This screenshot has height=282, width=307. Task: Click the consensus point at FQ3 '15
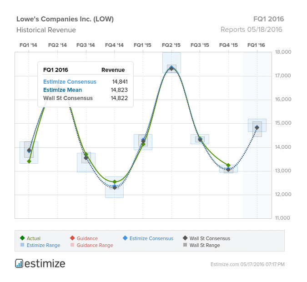point(200,140)
